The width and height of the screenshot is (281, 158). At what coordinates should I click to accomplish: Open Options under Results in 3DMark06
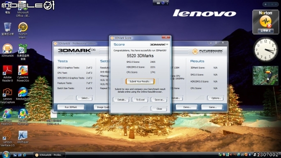coord(216,98)
